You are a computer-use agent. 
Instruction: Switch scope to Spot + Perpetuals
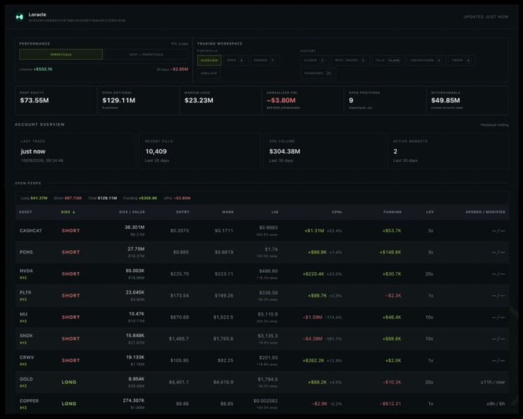146,55
